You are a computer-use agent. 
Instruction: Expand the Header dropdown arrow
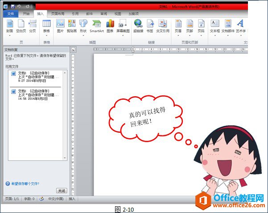click(178, 36)
